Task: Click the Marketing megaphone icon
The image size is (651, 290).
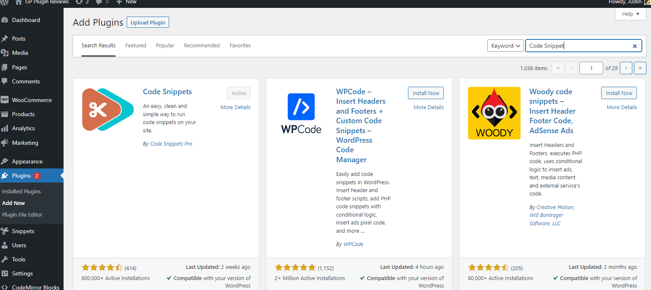Action: tap(5, 143)
